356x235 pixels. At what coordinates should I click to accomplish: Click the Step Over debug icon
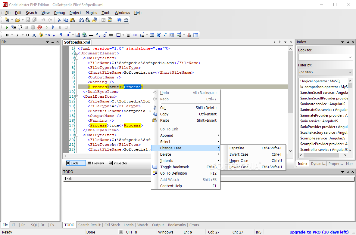point(20,27)
